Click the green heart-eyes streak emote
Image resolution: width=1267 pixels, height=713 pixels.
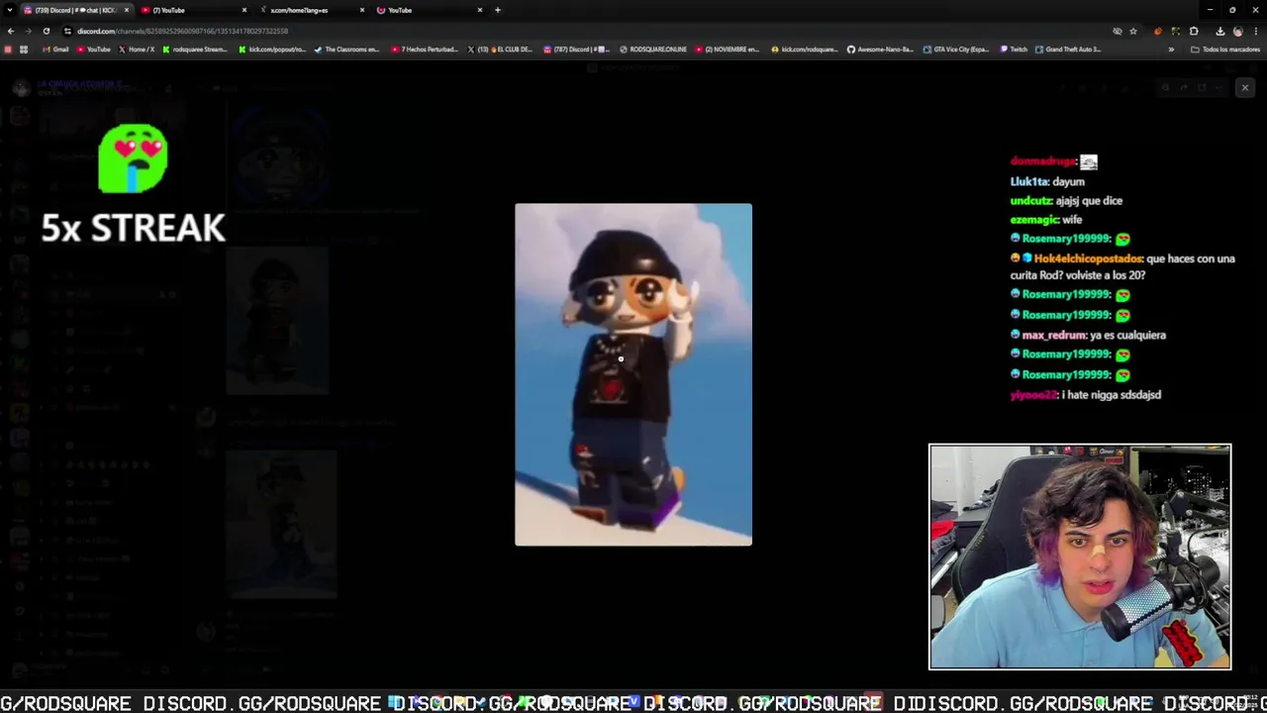[134, 158]
